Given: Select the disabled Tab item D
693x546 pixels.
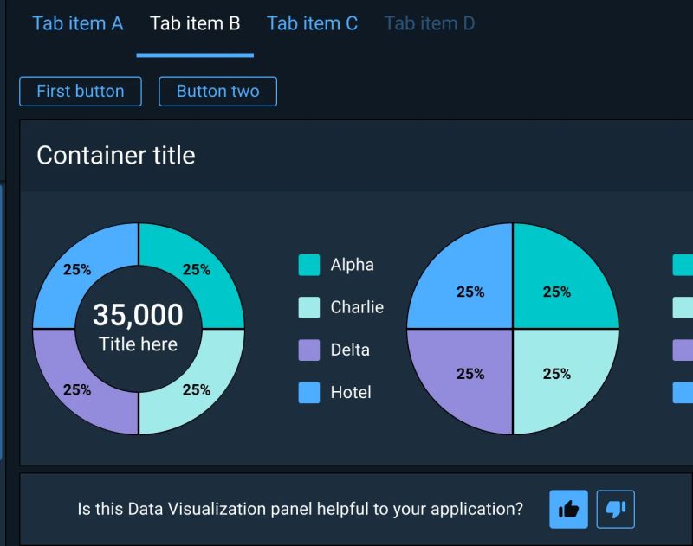Looking at the screenshot, I should (x=429, y=23).
